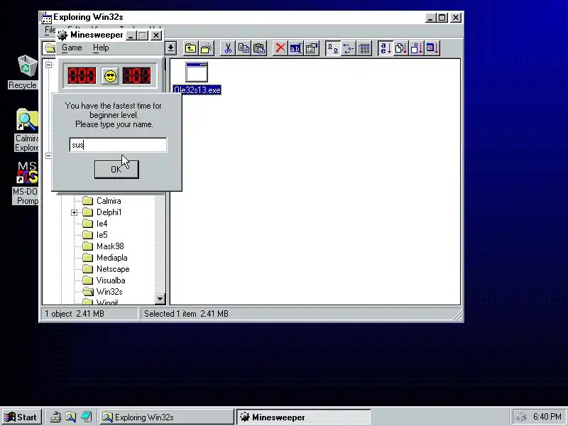Click the magnifier folder quick launch icon
568x426 pixels.
pyautogui.click(x=70, y=417)
